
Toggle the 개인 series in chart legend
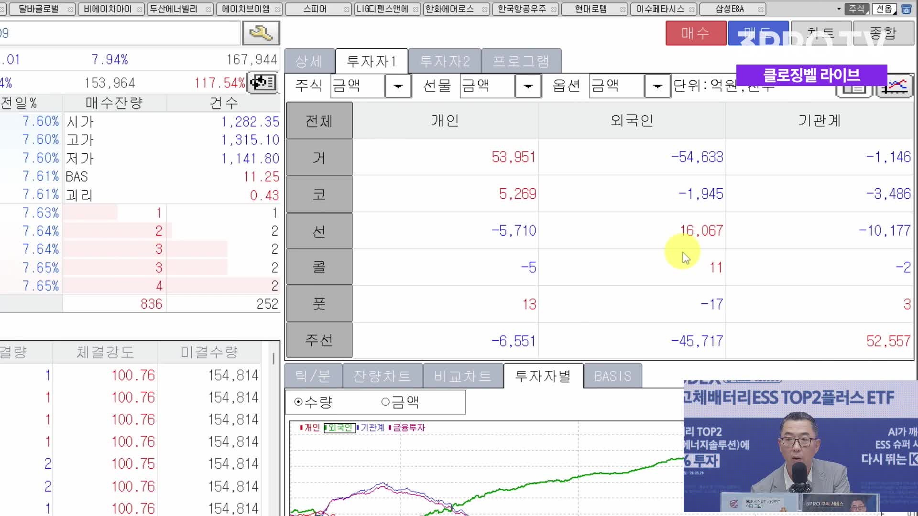point(310,428)
